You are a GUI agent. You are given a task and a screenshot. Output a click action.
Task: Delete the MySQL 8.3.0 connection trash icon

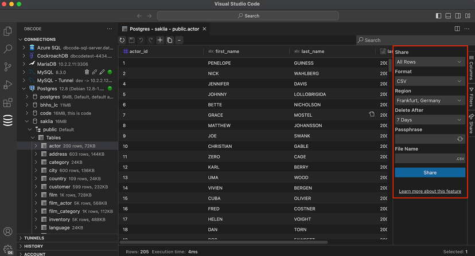click(x=87, y=72)
